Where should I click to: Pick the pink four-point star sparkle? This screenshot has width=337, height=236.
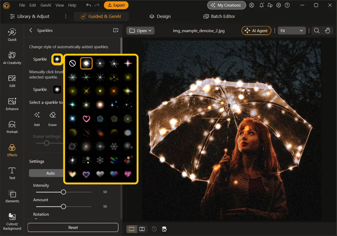(x=128, y=63)
